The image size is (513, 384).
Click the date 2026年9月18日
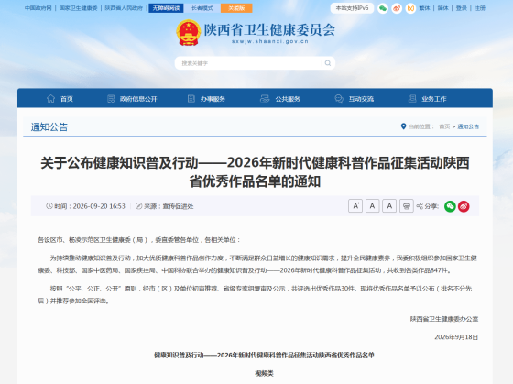(x=456, y=337)
